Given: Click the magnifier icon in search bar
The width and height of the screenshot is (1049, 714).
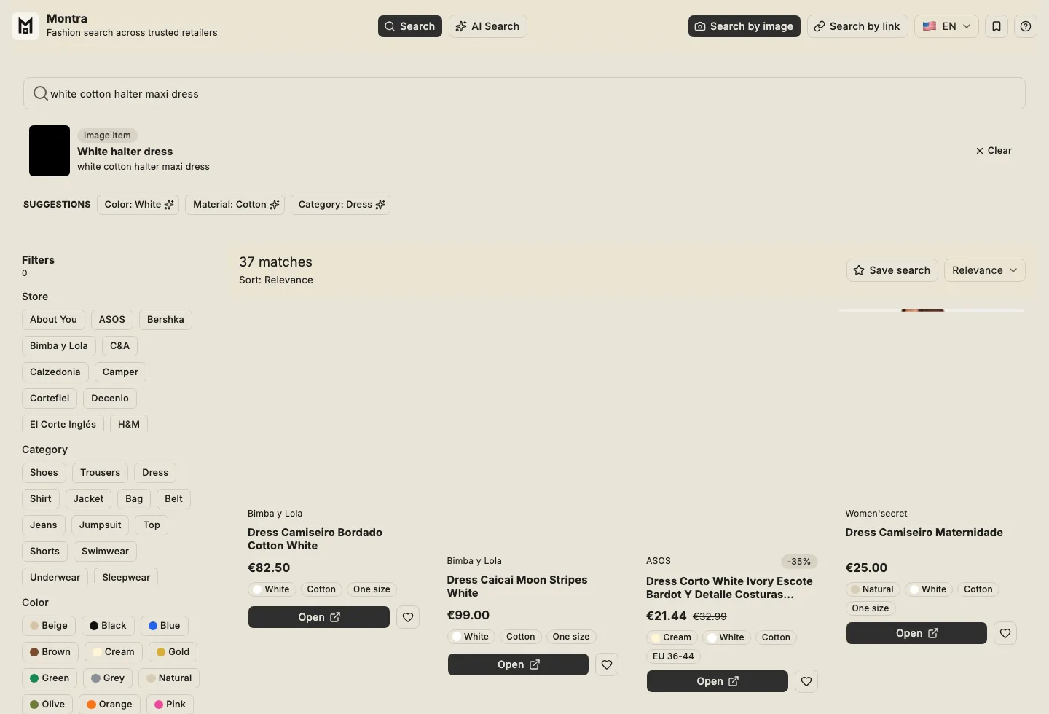Looking at the screenshot, I should (x=41, y=93).
